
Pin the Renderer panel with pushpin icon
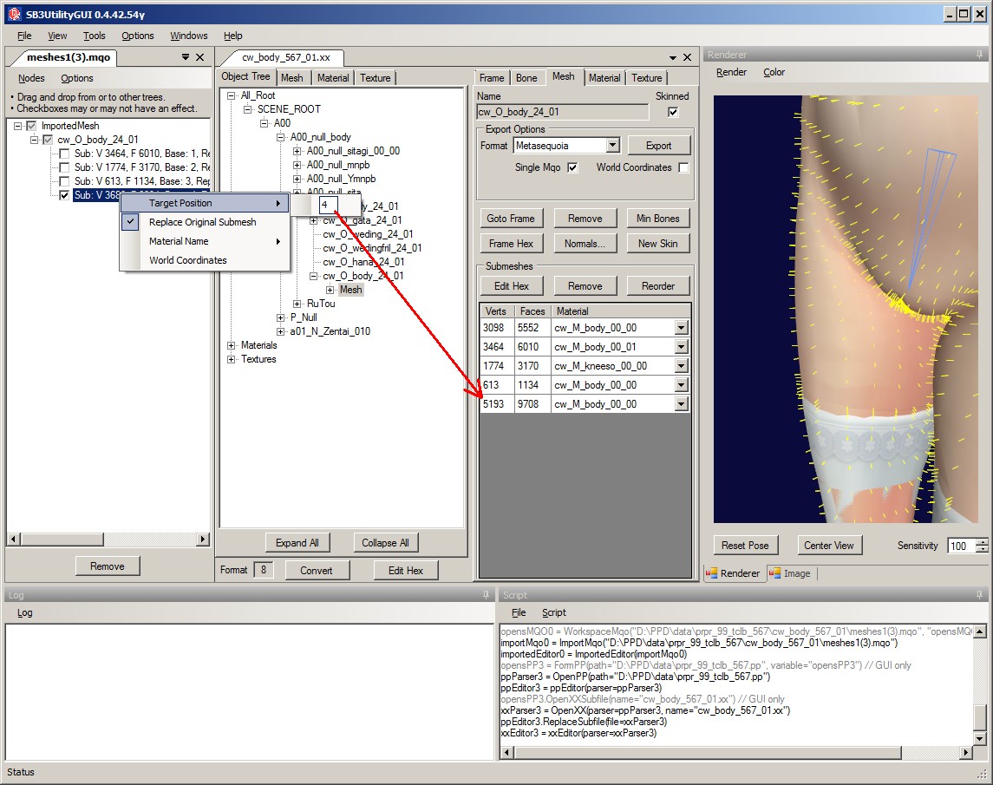(980, 55)
